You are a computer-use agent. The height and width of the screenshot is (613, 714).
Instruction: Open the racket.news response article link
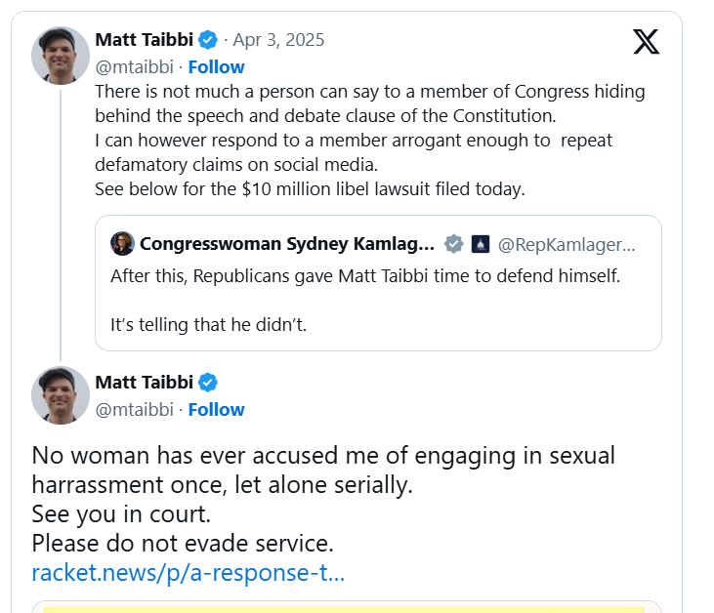(x=188, y=572)
